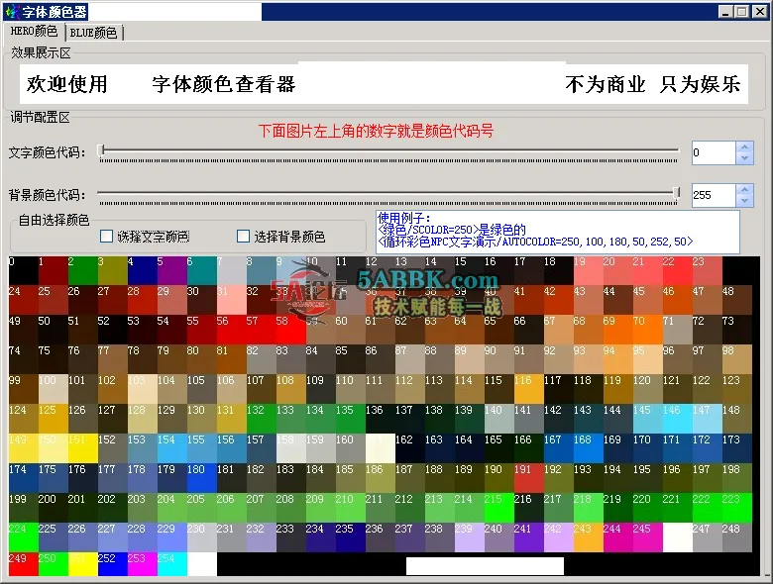Click the 背景颜色代码 slider handle
The width and height of the screenshot is (773, 584).
tap(677, 193)
